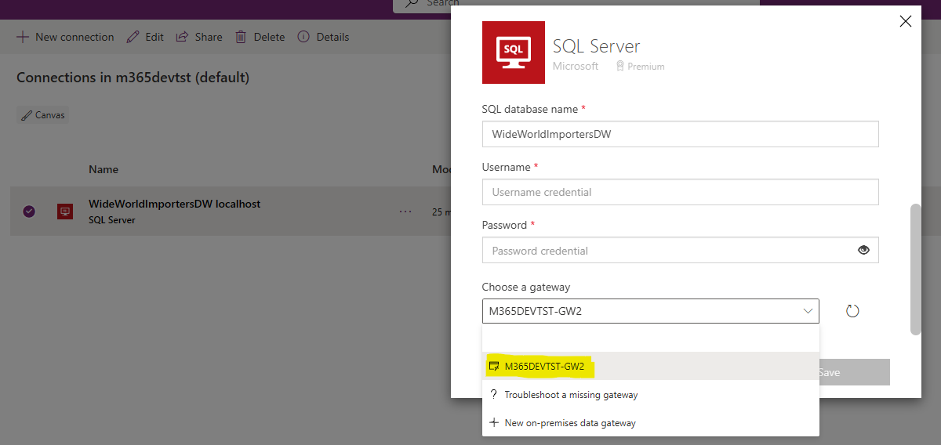Click Edit pencil toolbar button

pos(145,37)
